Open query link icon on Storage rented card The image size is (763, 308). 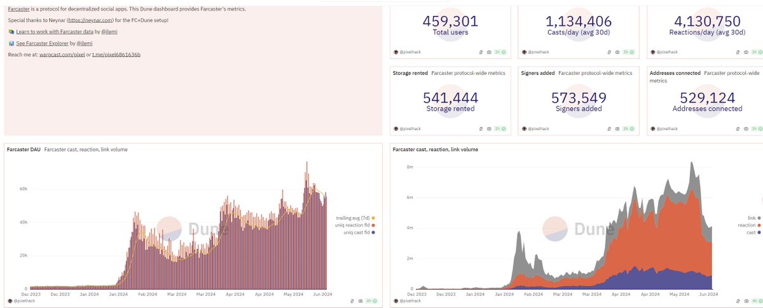tap(481, 129)
